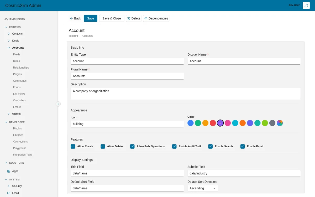Expand the Solutions section
315x197 pixels.
6,163
